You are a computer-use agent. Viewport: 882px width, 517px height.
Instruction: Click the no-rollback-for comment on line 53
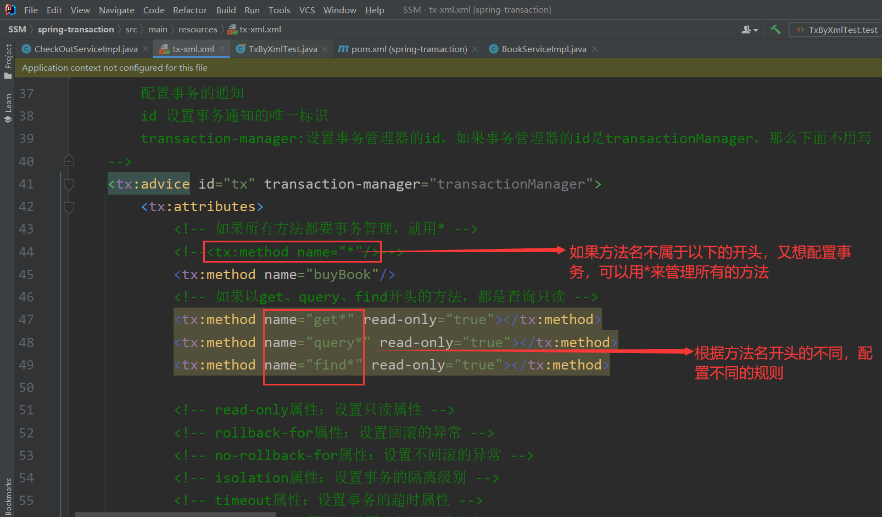click(354, 456)
